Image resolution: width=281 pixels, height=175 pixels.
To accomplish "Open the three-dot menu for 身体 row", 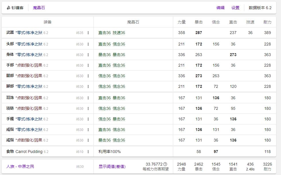I will (x=88, y=55).
